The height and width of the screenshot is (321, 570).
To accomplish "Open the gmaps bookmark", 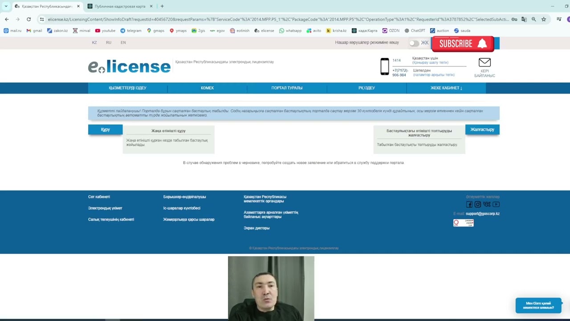I will (x=155, y=31).
